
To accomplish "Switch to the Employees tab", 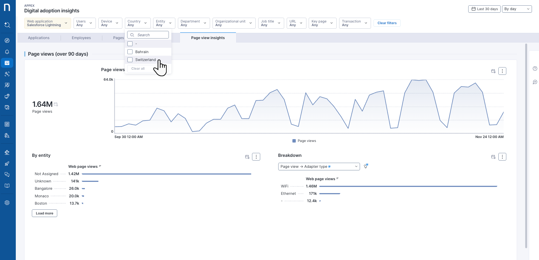I will tap(81, 38).
